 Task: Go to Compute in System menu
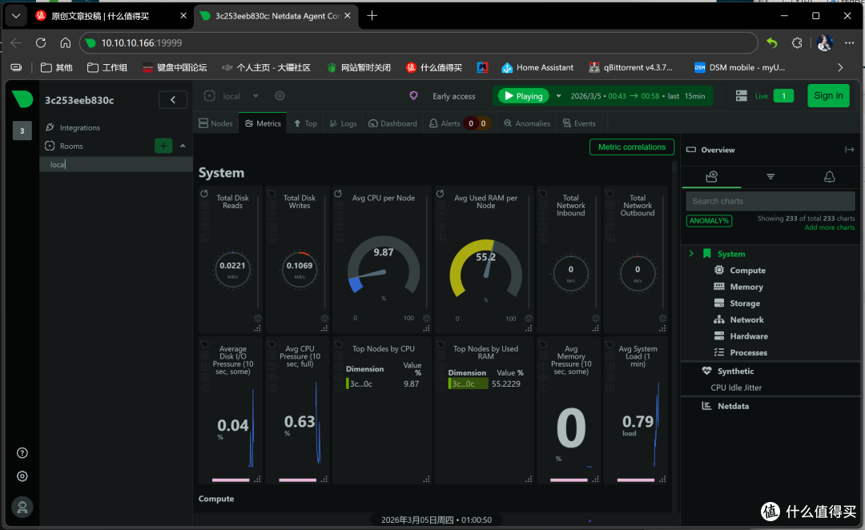pyautogui.click(x=747, y=271)
